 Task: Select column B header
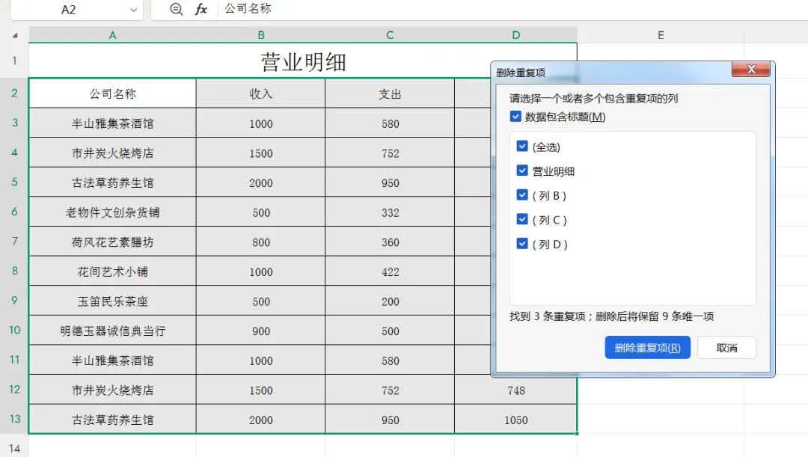click(x=261, y=35)
